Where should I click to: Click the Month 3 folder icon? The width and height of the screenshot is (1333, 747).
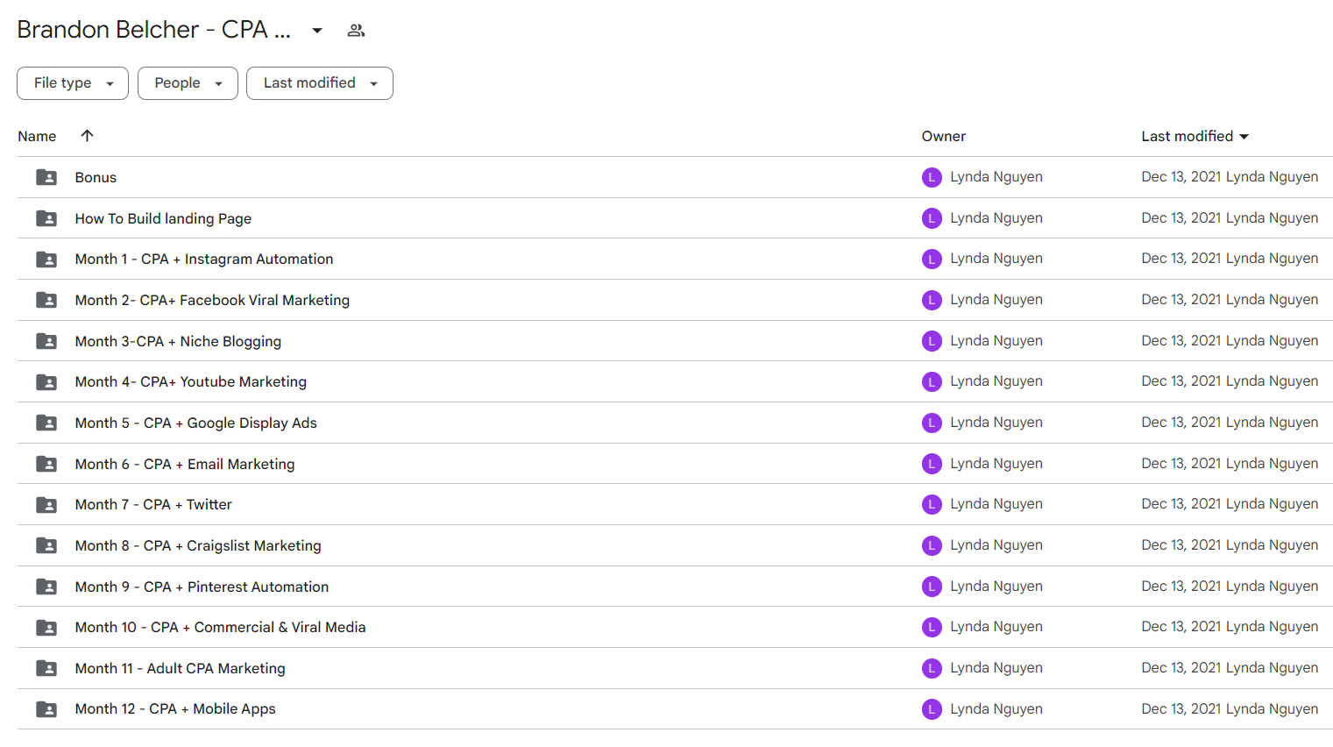pyautogui.click(x=46, y=341)
